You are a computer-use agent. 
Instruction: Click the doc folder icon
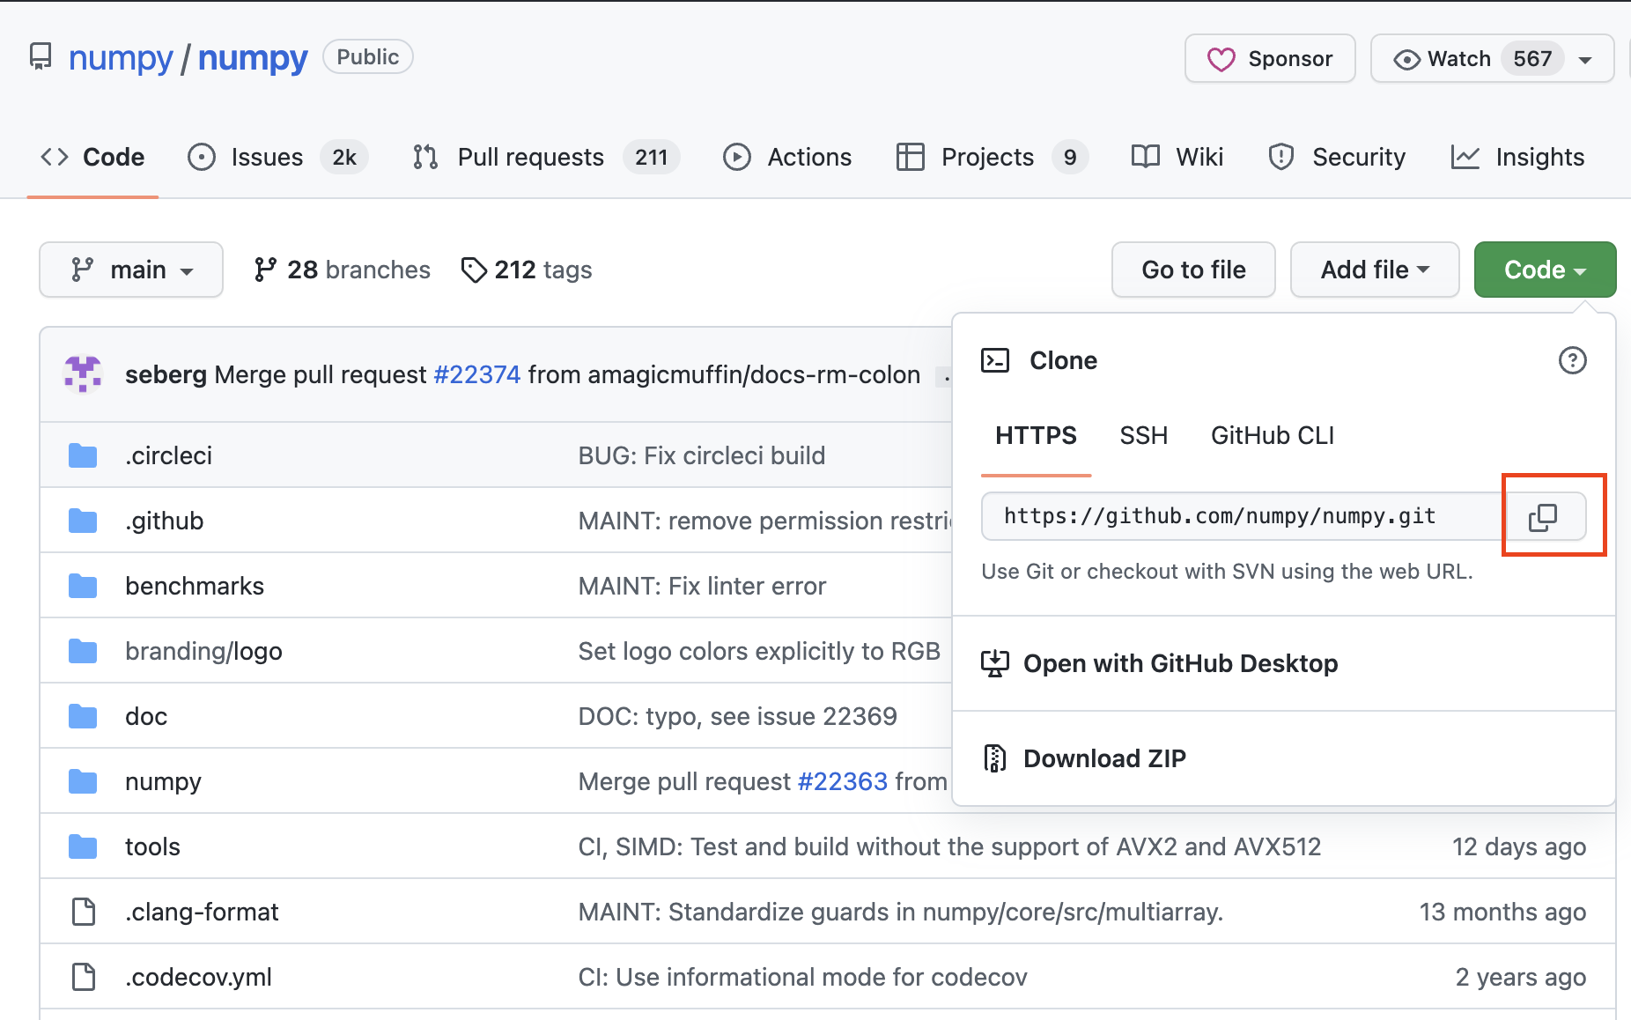pos(83,716)
